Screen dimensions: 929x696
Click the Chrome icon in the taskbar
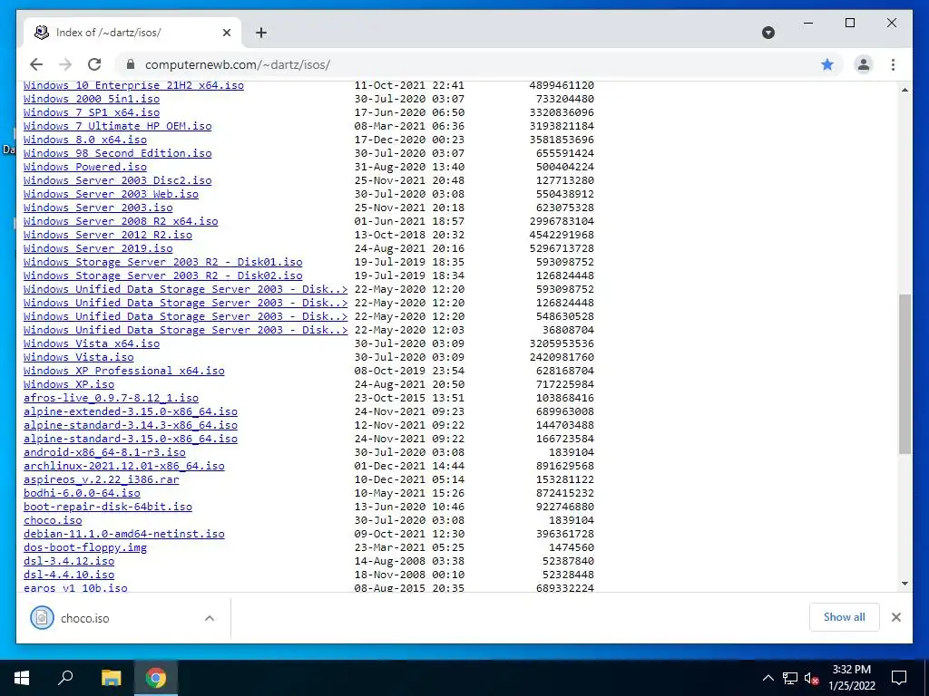155,678
